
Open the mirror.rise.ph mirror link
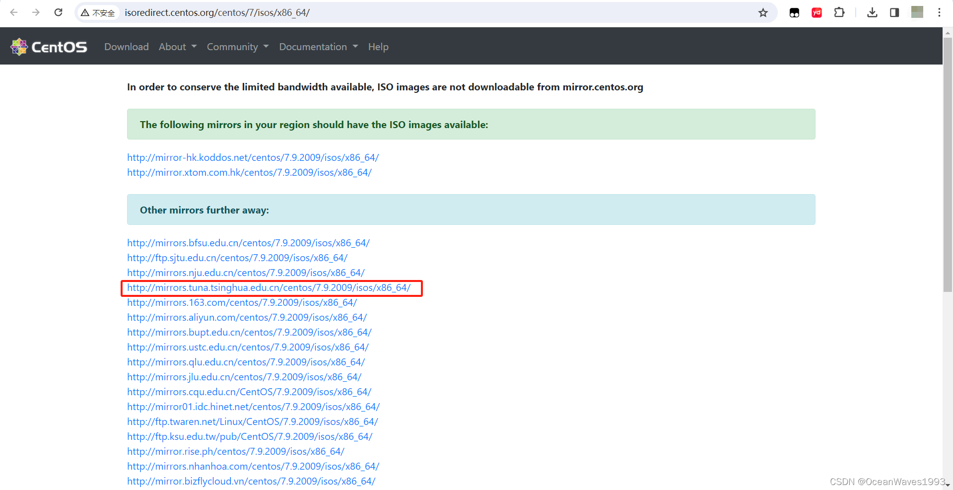[236, 451]
